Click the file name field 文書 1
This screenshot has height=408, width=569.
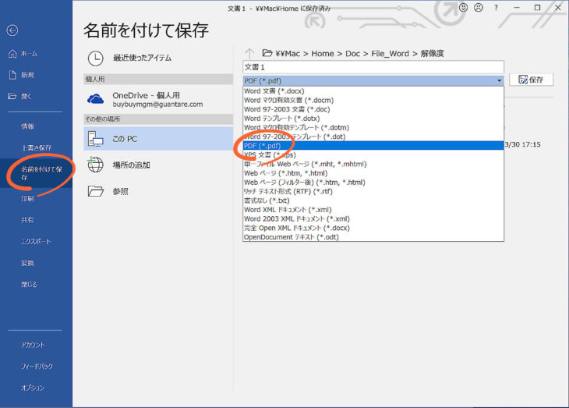pyautogui.click(x=373, y=67)
